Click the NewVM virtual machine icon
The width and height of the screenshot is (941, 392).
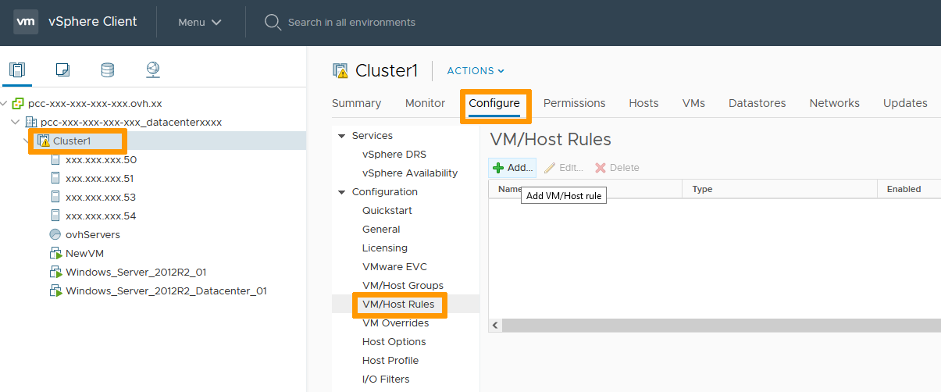(x=55, y=253)
